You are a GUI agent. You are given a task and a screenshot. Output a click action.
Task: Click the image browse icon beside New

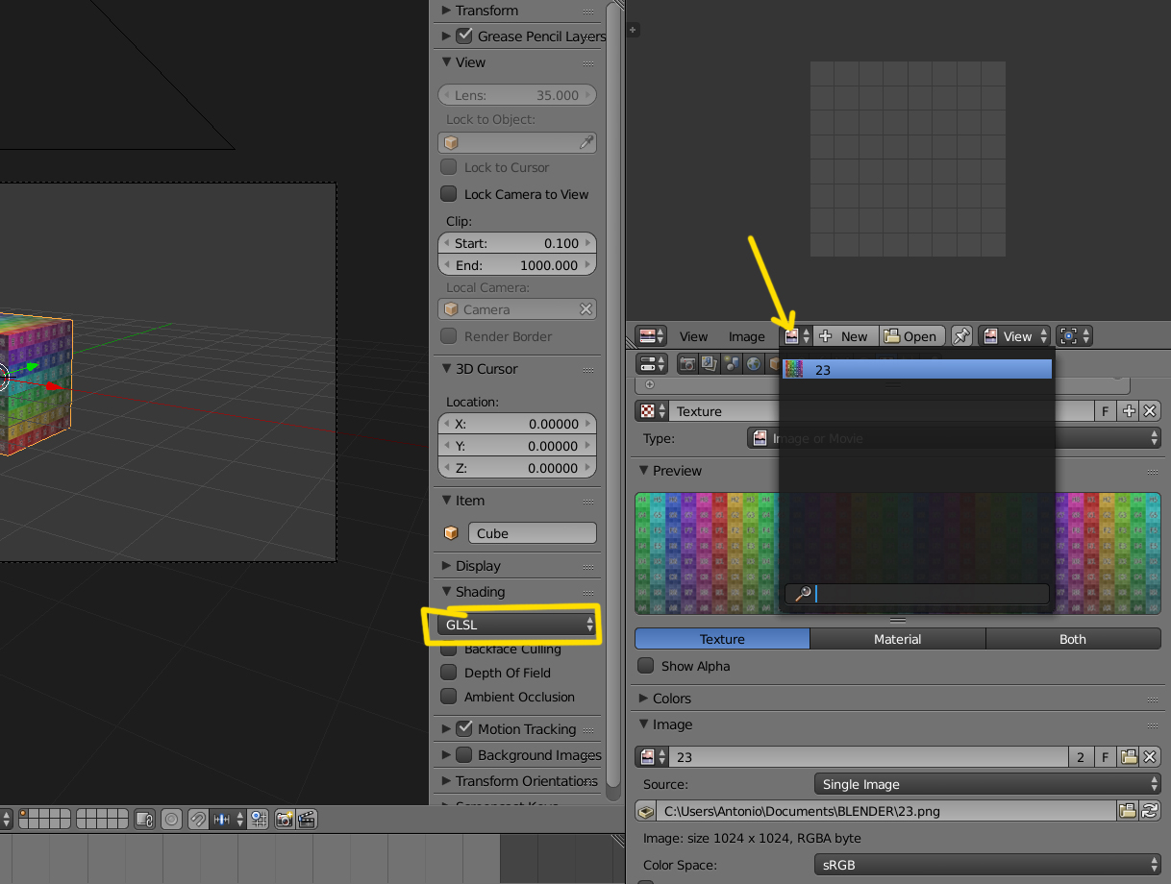pos(797,336)
